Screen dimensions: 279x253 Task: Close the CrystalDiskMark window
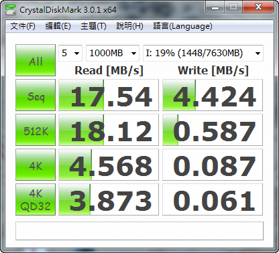(258, 7)
